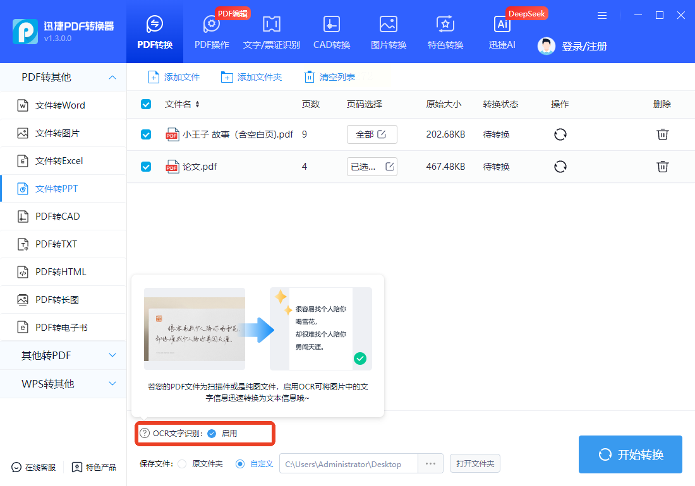Click the 开始转换 button
This screenshot has height=486, width=695.
(x=631, y=454)
